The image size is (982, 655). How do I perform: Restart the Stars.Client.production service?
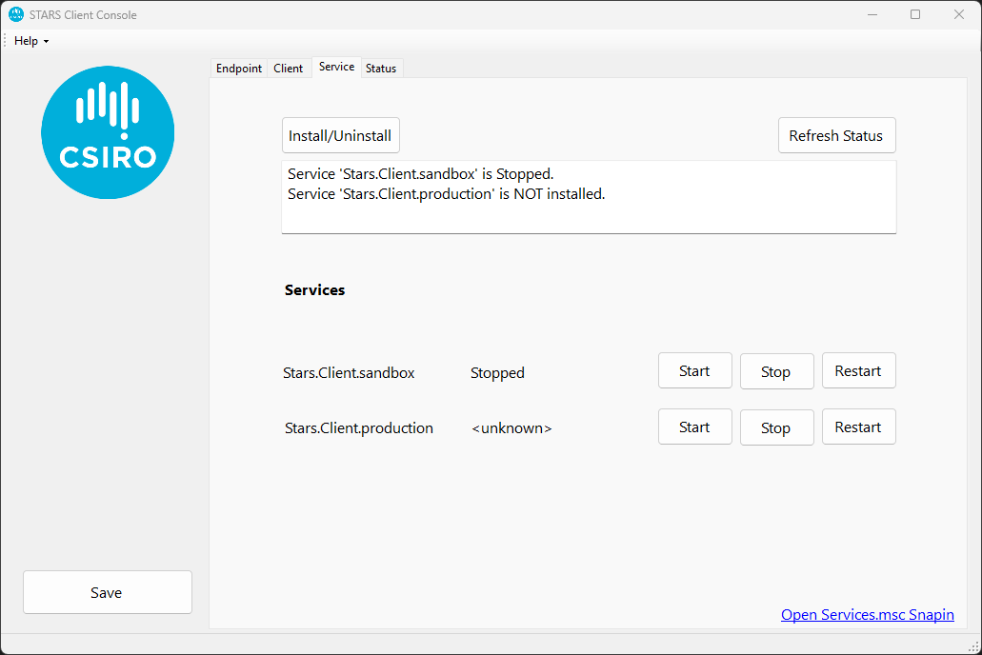tap(858, 427)
